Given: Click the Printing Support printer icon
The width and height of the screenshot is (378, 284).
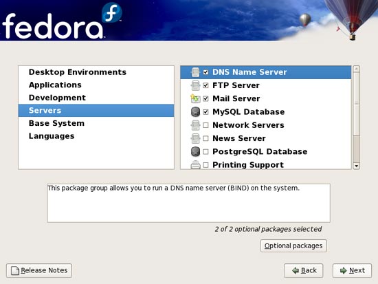Looking at the screenshot, I should click(195, 164).
